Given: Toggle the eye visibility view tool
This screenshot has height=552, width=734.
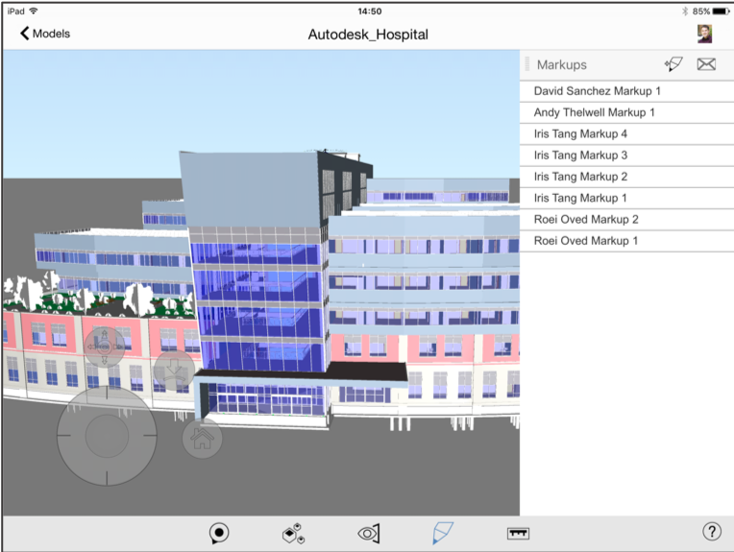Looking at the screenshot, I should point(369,534).
